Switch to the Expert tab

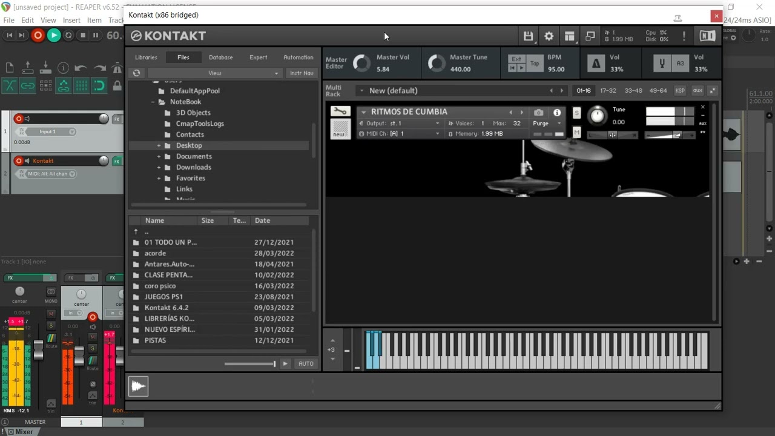point(258,58)
